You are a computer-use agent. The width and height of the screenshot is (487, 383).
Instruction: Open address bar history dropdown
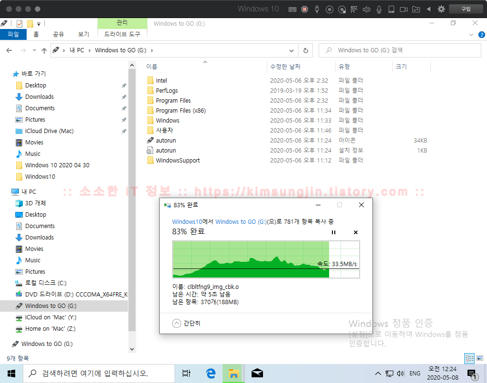coord(292,50)
